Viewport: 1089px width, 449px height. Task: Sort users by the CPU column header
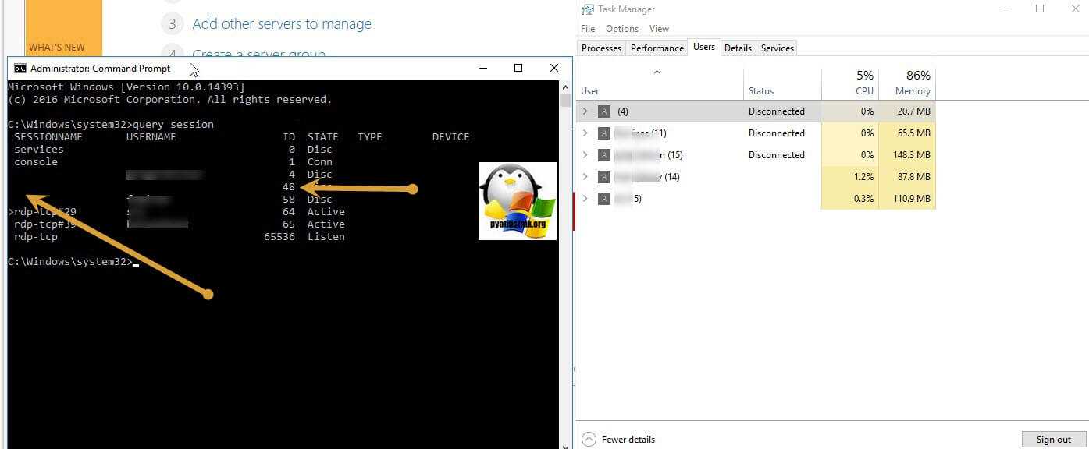click(850, 82)
